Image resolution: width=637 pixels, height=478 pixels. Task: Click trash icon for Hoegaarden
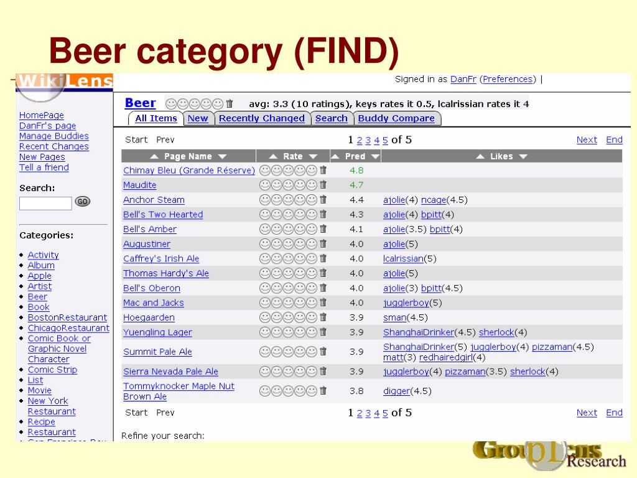pyautogui.click(x=323, y=317)
